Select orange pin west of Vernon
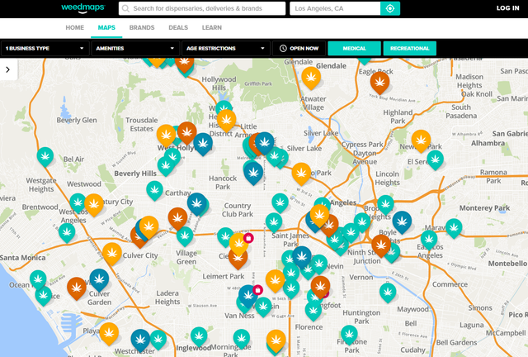Viewport: 528px width, 357px height. click(x=320, y=286)
